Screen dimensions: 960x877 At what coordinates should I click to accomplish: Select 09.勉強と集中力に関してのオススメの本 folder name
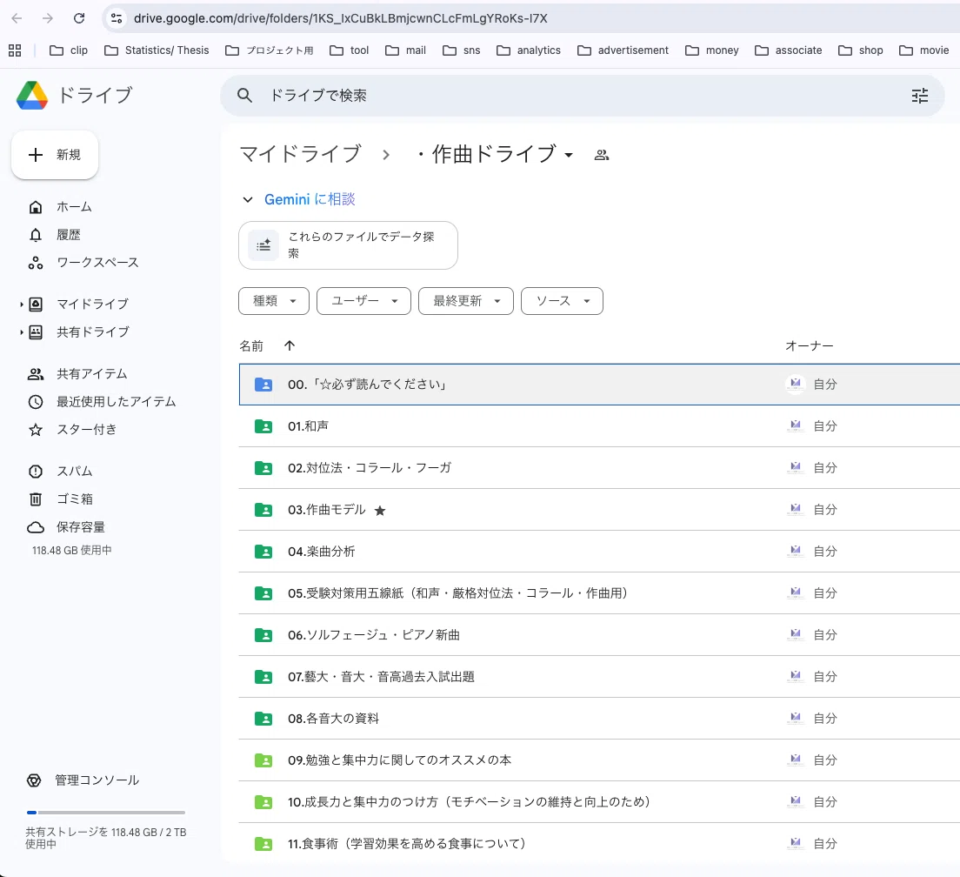pyautogui.click(x=399, y=760)
